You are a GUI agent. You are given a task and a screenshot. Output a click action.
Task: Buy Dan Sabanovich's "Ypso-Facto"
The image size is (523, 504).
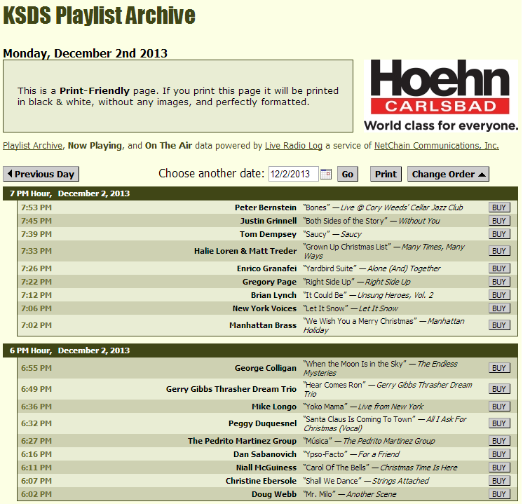point(499,454)
